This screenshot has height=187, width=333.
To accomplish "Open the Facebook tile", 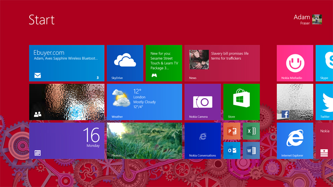I will pyautogui.click(x=295, y=102).
